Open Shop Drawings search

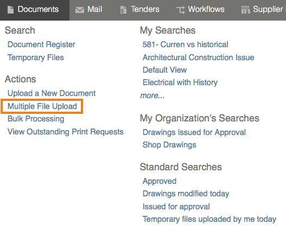tap(169, 145)
